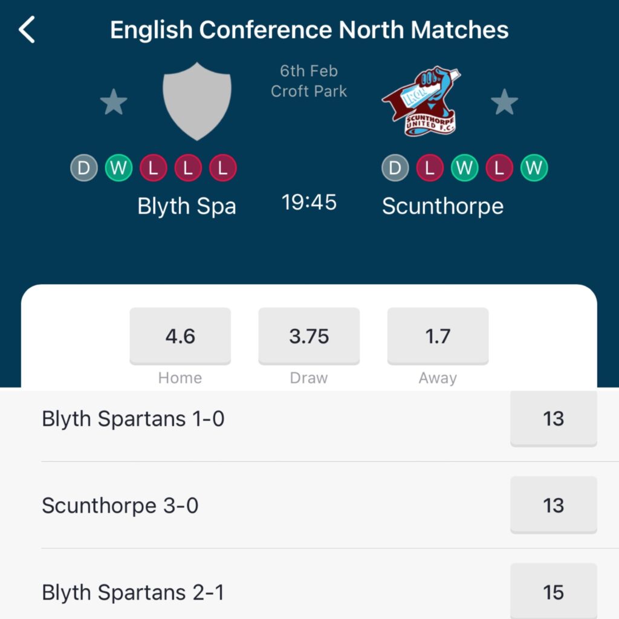
Task: Tap Blyth Spa's green W form badge
Action: pyautogui.click(x=119, y=168)
